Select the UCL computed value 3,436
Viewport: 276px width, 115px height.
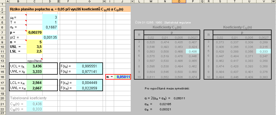pyautogui.click(x=34, y=66)
